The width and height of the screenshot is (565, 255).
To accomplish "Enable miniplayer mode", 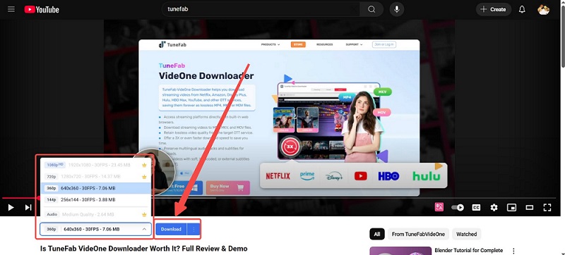I will click(511, 207).
